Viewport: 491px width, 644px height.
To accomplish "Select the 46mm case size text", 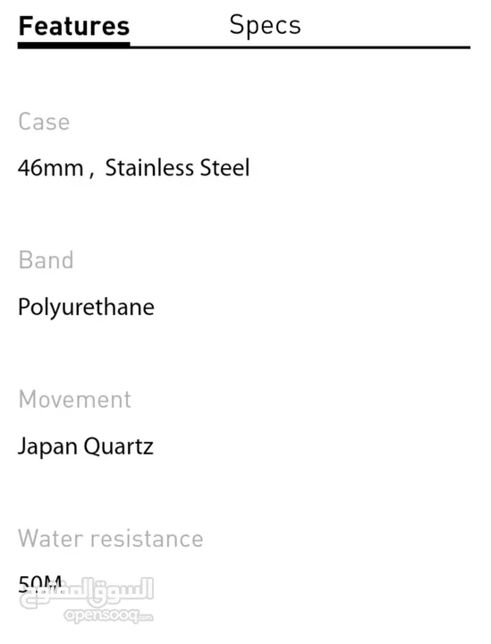I will pyautogui.click(x=50, y=168).
